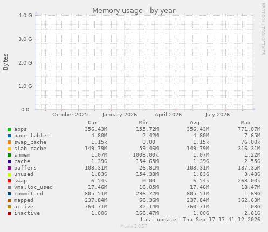Click apps min value 155.72M

tap(147, 129)
